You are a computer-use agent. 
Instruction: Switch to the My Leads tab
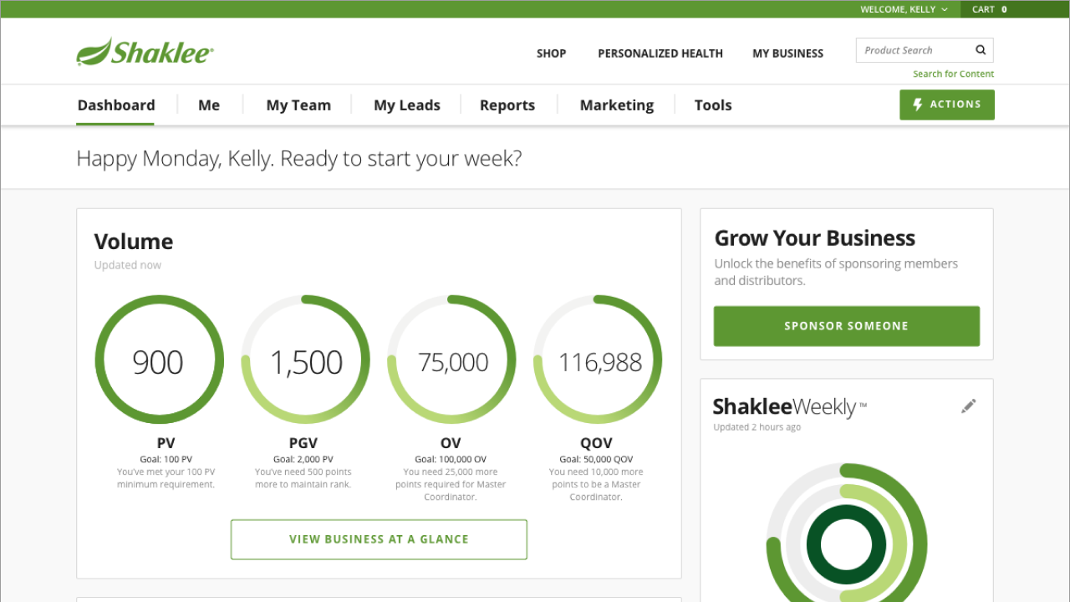[406, 105]
